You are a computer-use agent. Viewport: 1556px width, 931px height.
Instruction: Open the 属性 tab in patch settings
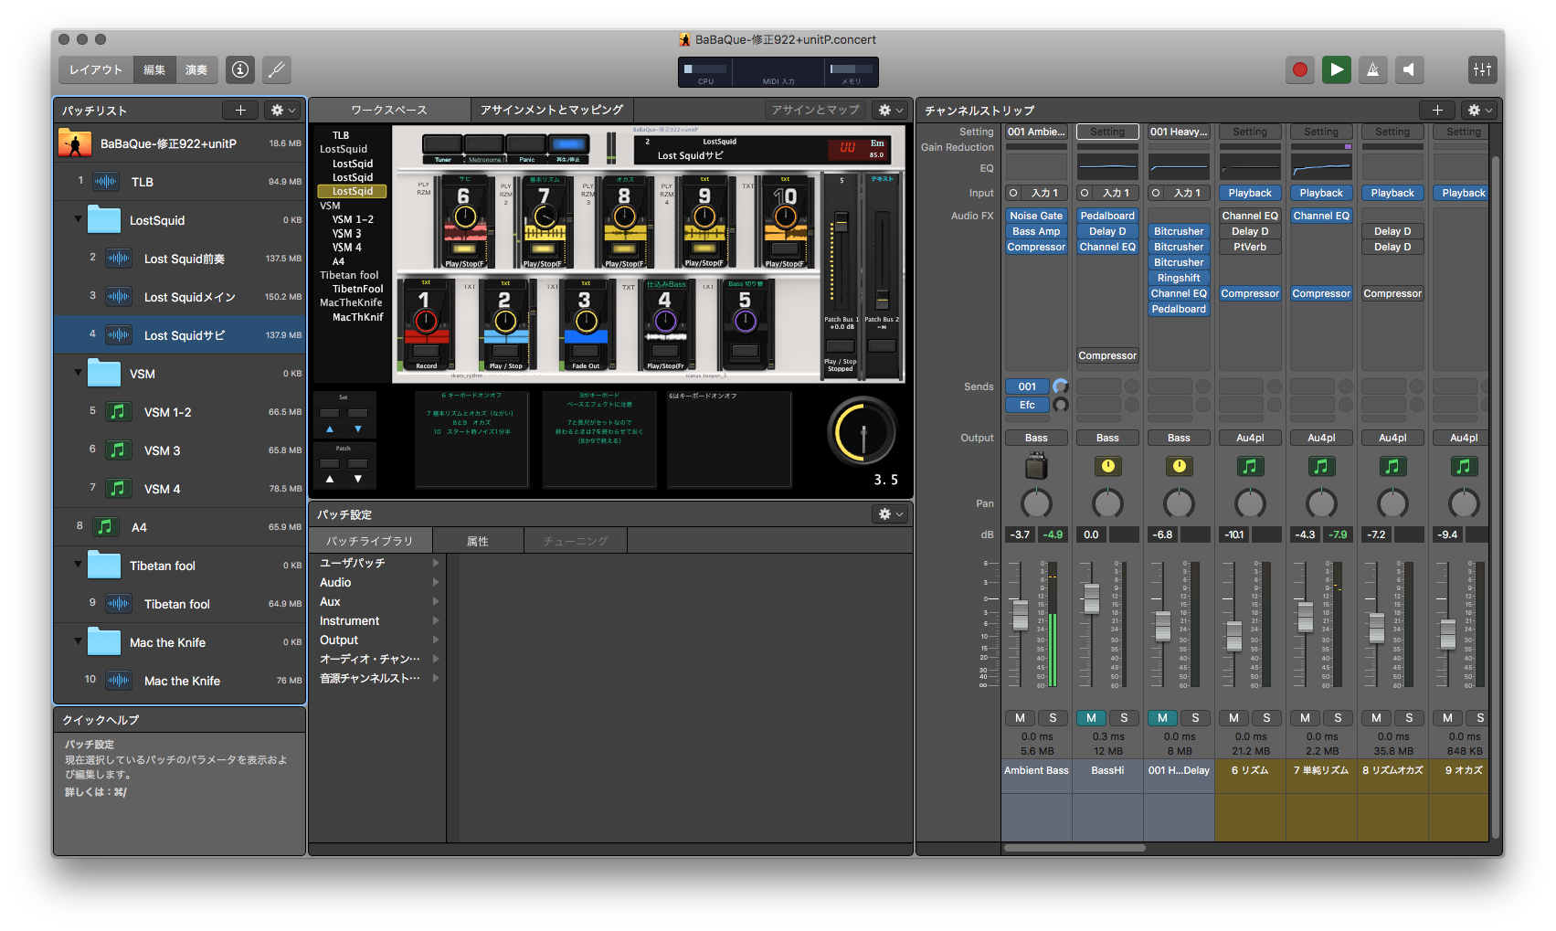[478, 541]
